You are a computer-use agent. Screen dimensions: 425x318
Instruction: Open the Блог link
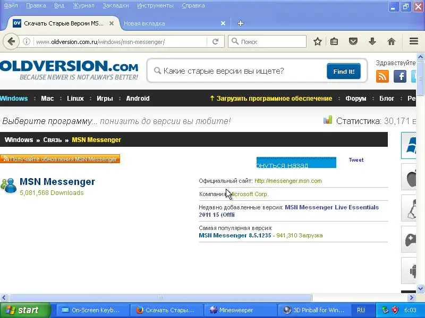coord(387,98)
